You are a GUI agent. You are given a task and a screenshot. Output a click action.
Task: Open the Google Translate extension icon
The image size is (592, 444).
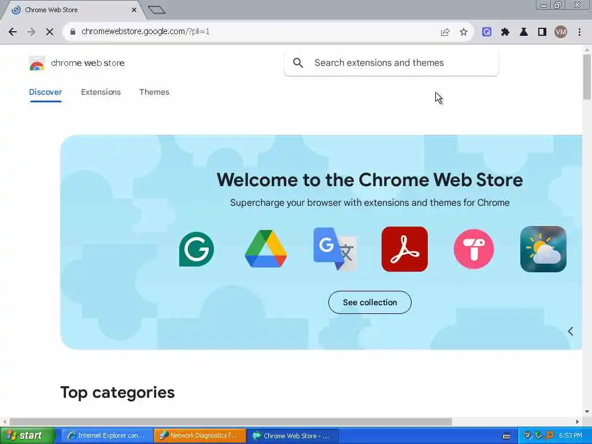pyautogui.click(x=335, y=249)
